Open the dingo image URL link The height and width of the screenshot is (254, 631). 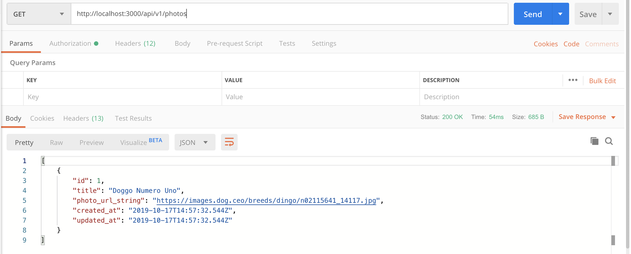[x=266, y=201]
